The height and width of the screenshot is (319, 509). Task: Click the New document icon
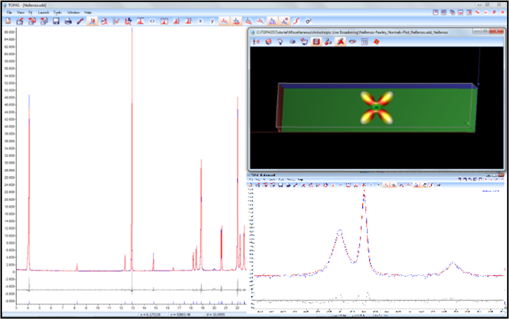click(8, 21)
